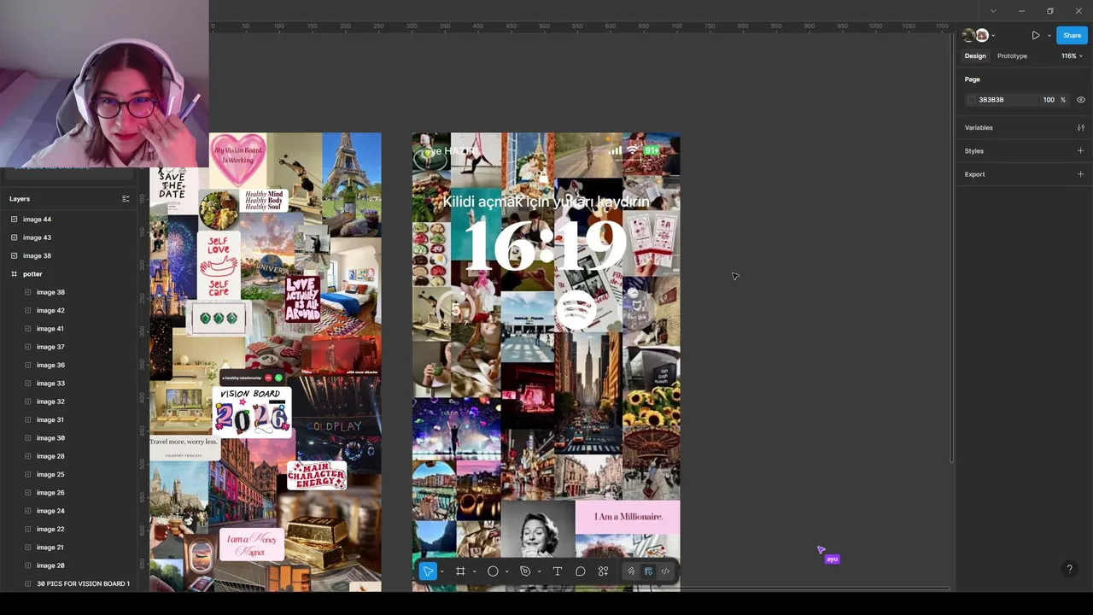Select the Ellipse shape tool
Viewport: 1093px width, 615px height.
tap(493, 571)
